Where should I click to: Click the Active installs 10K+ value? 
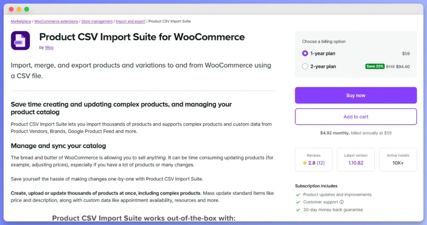point(398,163)
